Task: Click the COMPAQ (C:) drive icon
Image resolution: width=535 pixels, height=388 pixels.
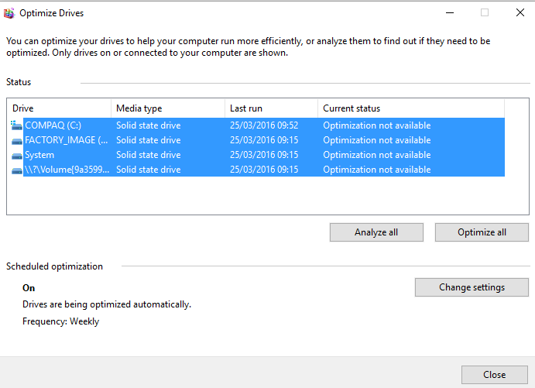Action: (17, 125)
